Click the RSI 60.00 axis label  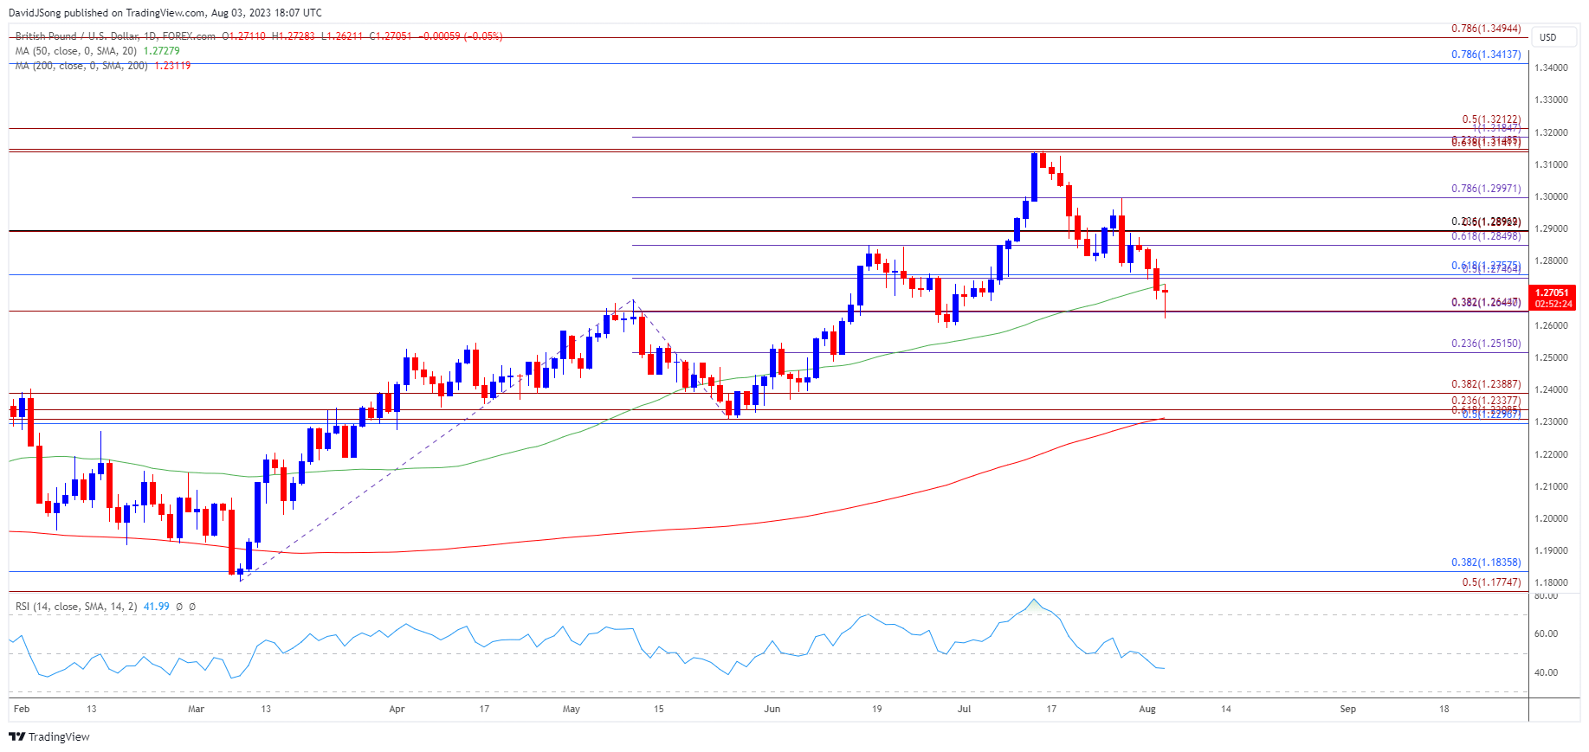[1546, 633]
